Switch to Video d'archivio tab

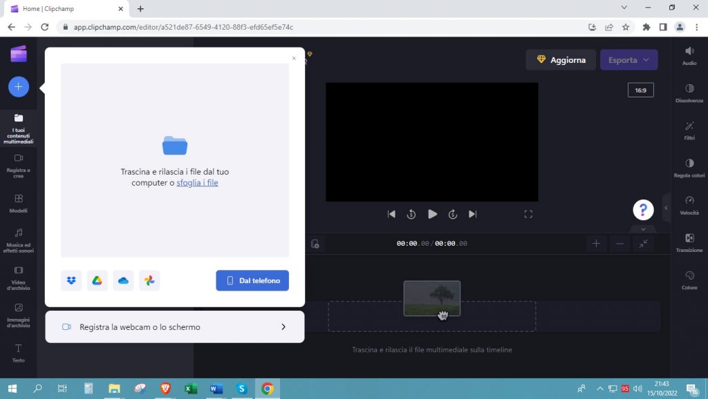click(x=18, y=276)
